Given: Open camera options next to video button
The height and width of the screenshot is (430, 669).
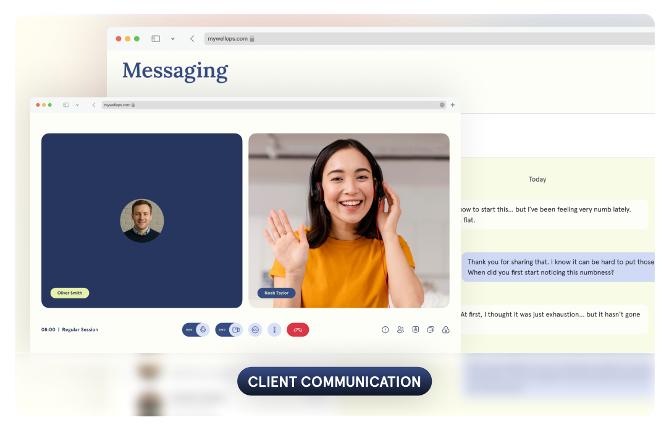Looking at the screenshot, I should (x=222, y=330).
